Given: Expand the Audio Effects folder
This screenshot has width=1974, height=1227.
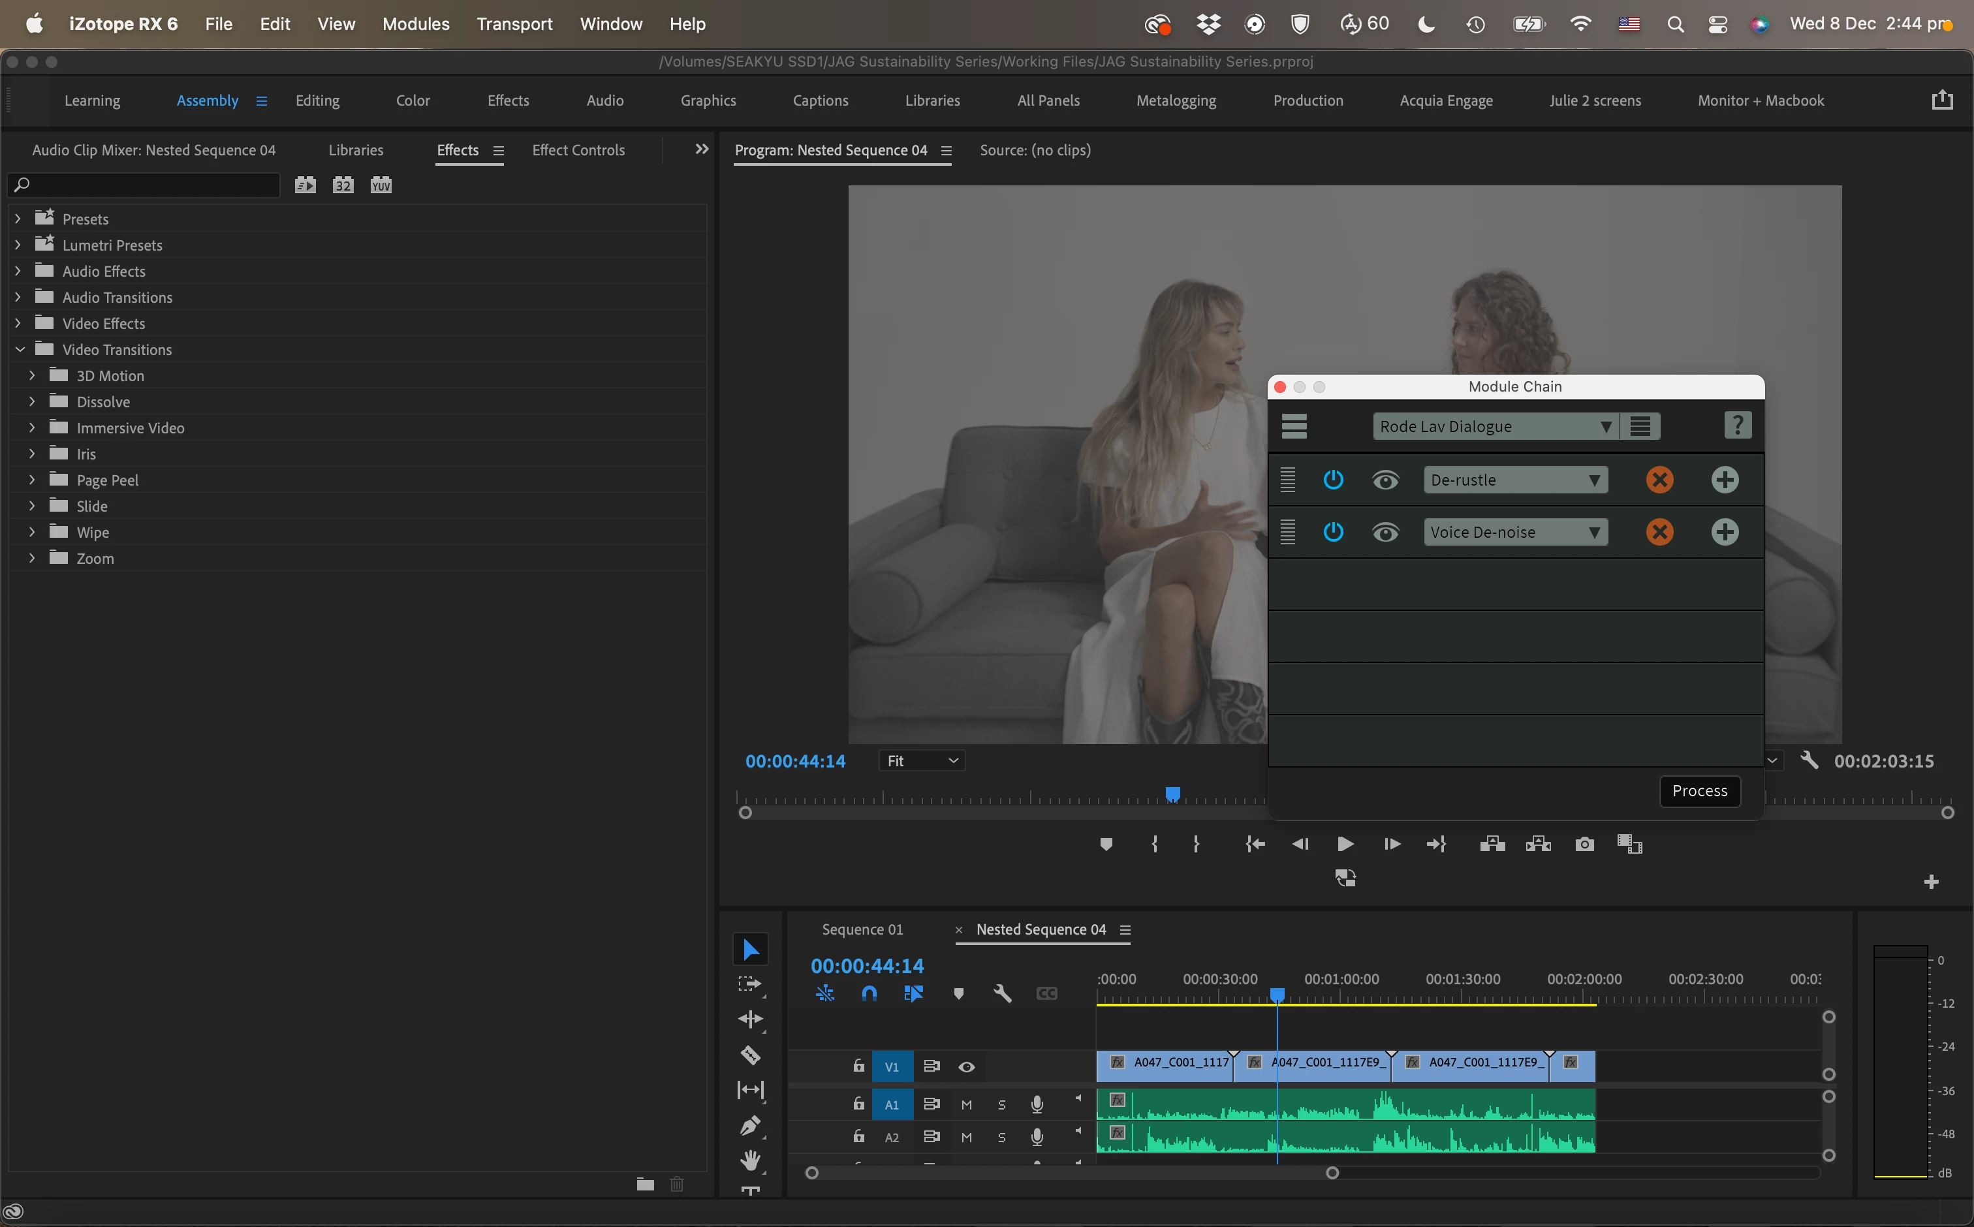Looking at the screenshot, I should point(18,271).
